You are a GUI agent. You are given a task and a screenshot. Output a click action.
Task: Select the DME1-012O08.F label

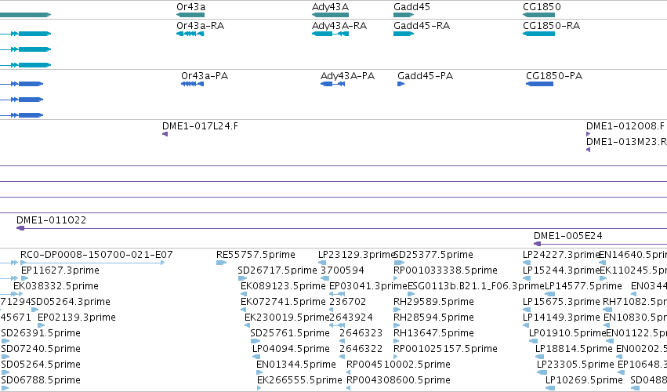625,126
